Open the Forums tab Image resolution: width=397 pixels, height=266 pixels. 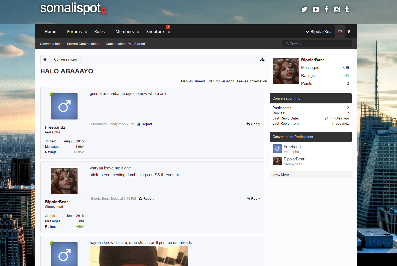coord(74,32)
